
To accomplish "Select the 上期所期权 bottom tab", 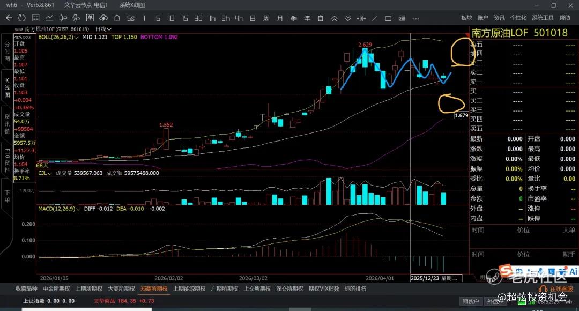I will [x=89, y=289].
